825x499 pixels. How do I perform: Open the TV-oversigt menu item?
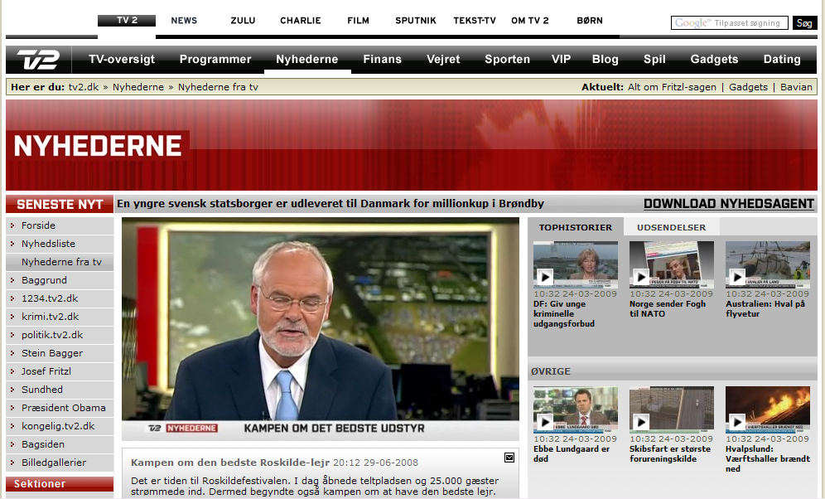[122, 60]
